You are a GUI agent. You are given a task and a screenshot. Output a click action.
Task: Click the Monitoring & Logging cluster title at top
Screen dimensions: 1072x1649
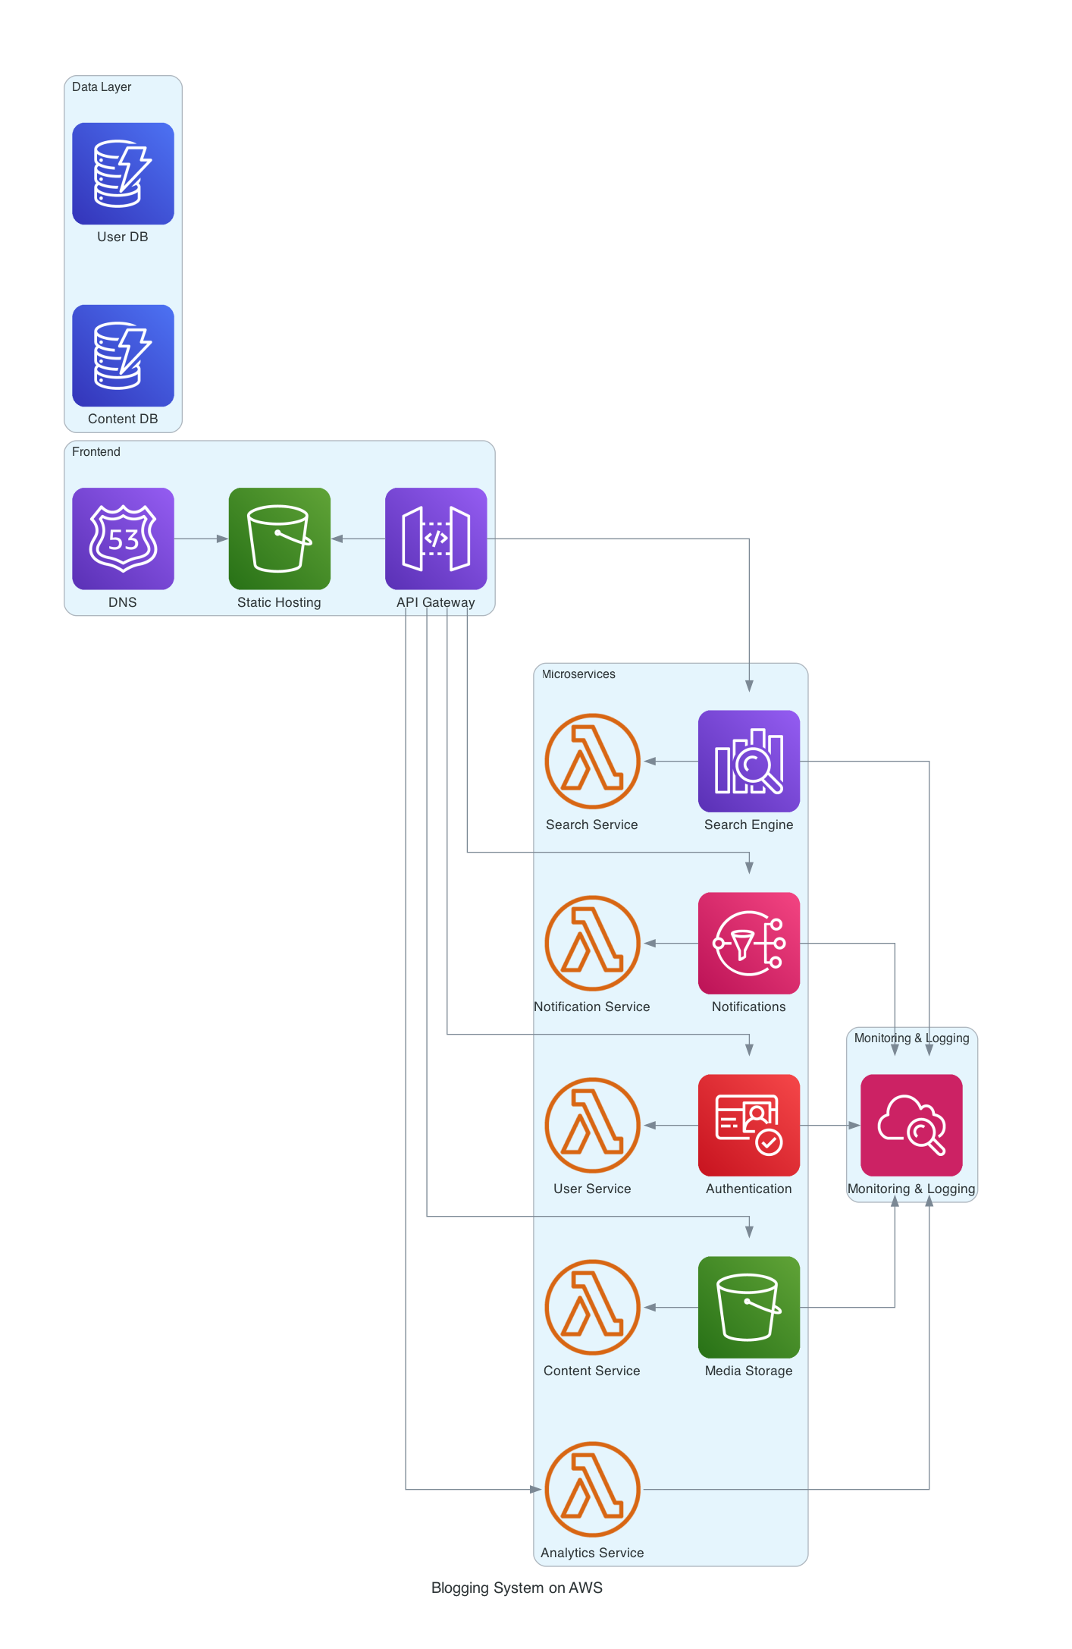tap(911, 1038)
